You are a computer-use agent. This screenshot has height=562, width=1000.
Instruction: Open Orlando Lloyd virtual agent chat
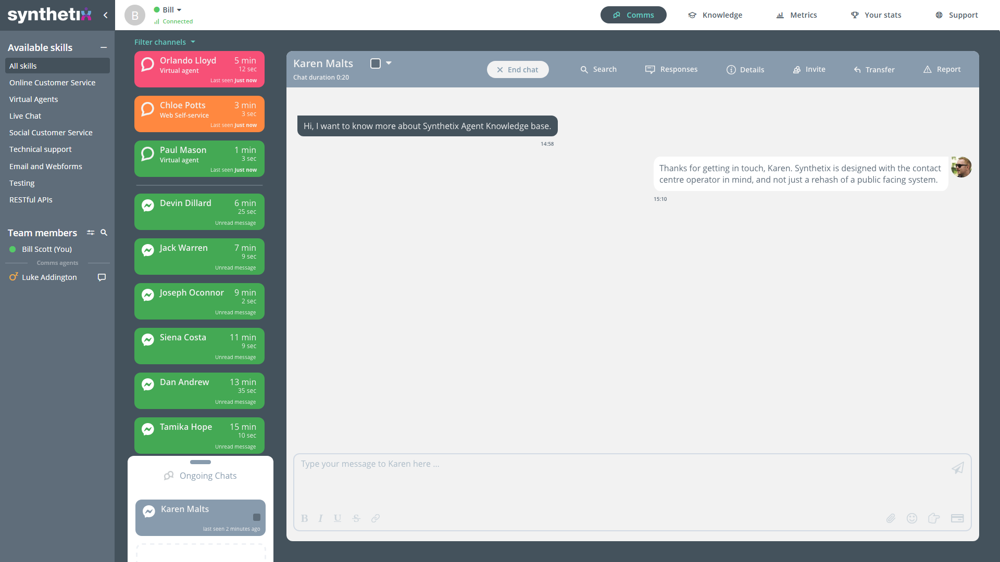(199, 69)
